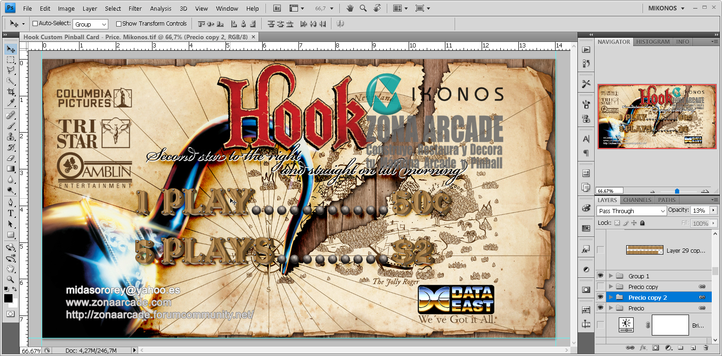Screen dimensions: 722x356
Task: Enable the Auto-Select checkbox
Action: click(35, 23)
